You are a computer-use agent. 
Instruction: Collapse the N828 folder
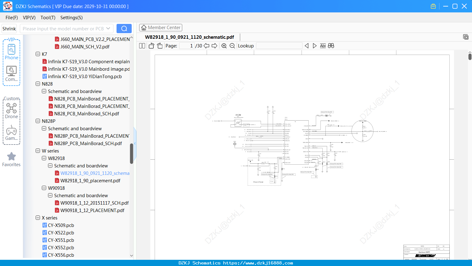38,84
